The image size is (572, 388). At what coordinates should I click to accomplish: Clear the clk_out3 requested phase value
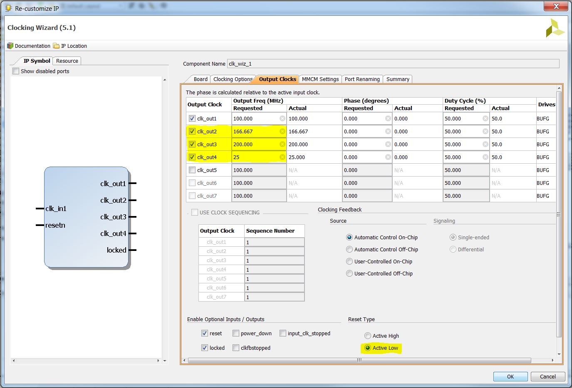[x=388, y=144]
